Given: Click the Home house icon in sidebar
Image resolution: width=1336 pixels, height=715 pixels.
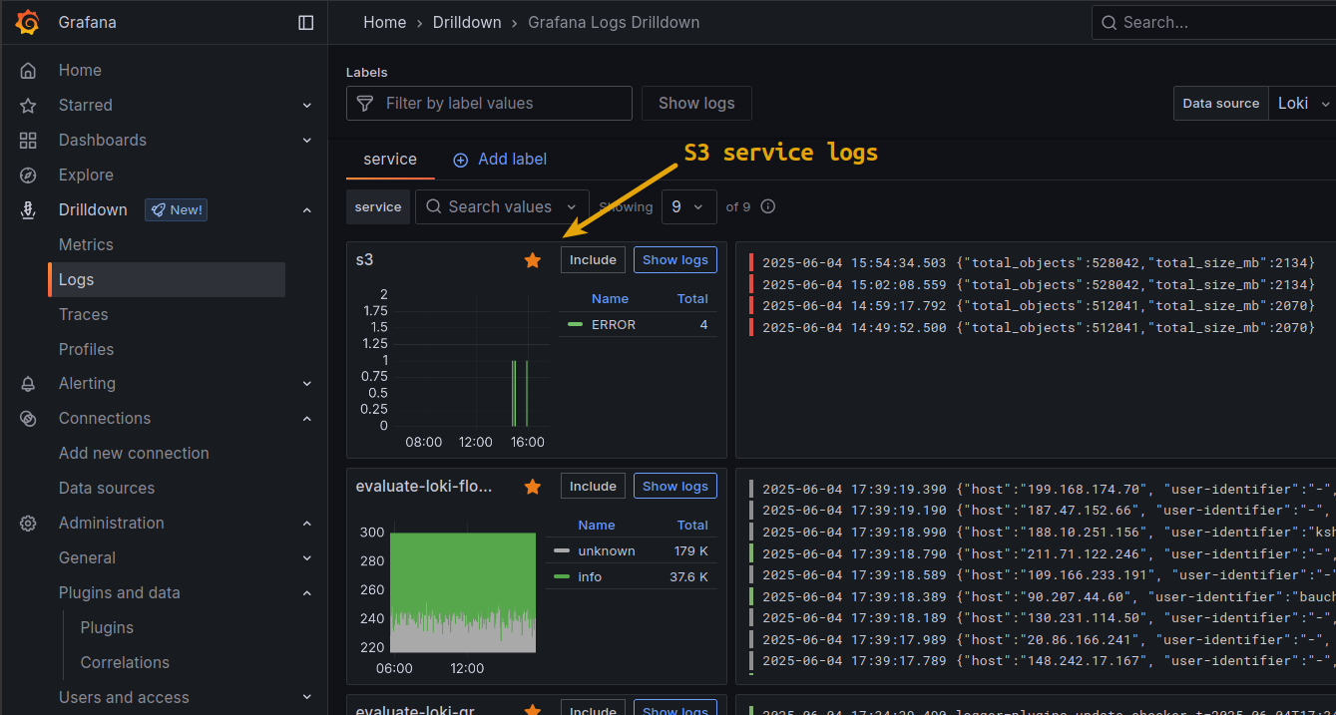Looking at the screenshot, I should (x=28, y=71).
